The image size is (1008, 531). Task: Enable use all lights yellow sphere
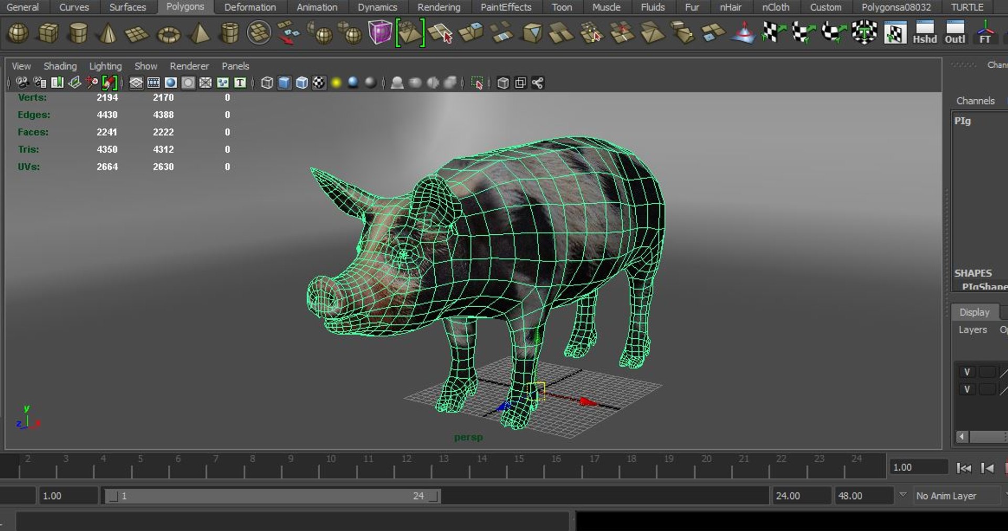336,82
